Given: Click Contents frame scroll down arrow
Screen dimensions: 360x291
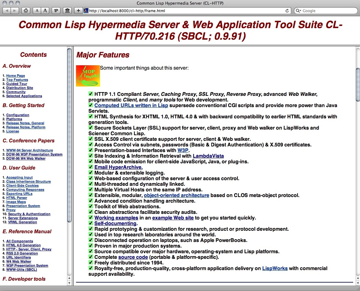Looking at the screenshot, I should coord(69,283).
